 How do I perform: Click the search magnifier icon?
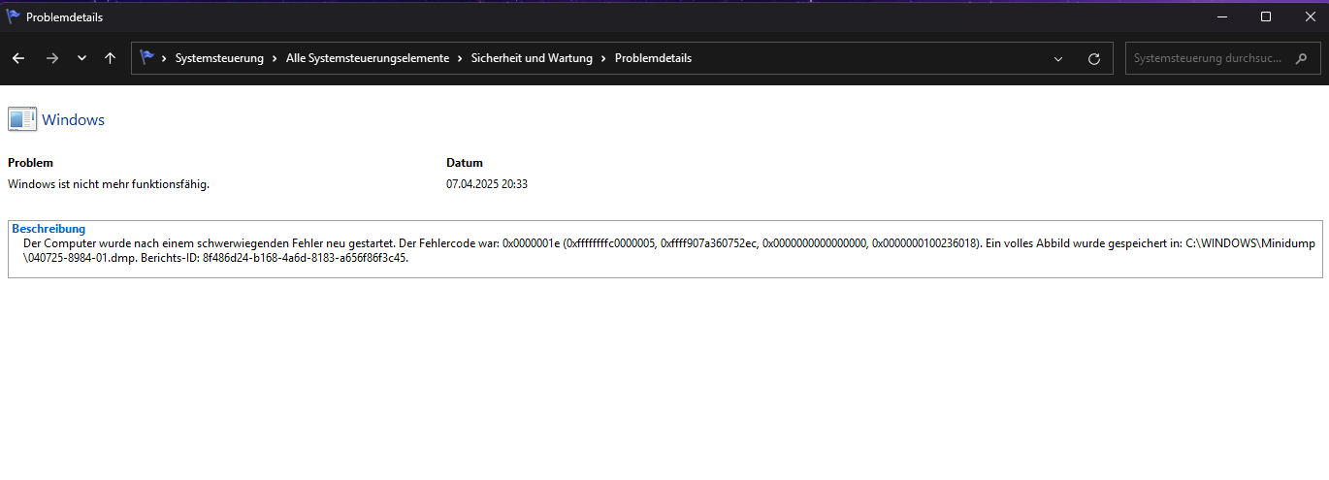click(1302, 58)
